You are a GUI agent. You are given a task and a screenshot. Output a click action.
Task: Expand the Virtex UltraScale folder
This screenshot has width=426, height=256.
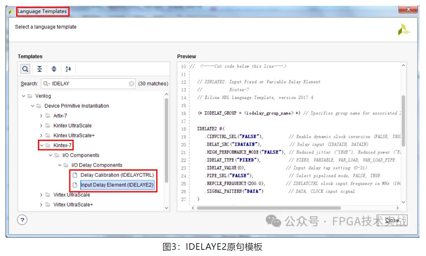coord(41,195)
